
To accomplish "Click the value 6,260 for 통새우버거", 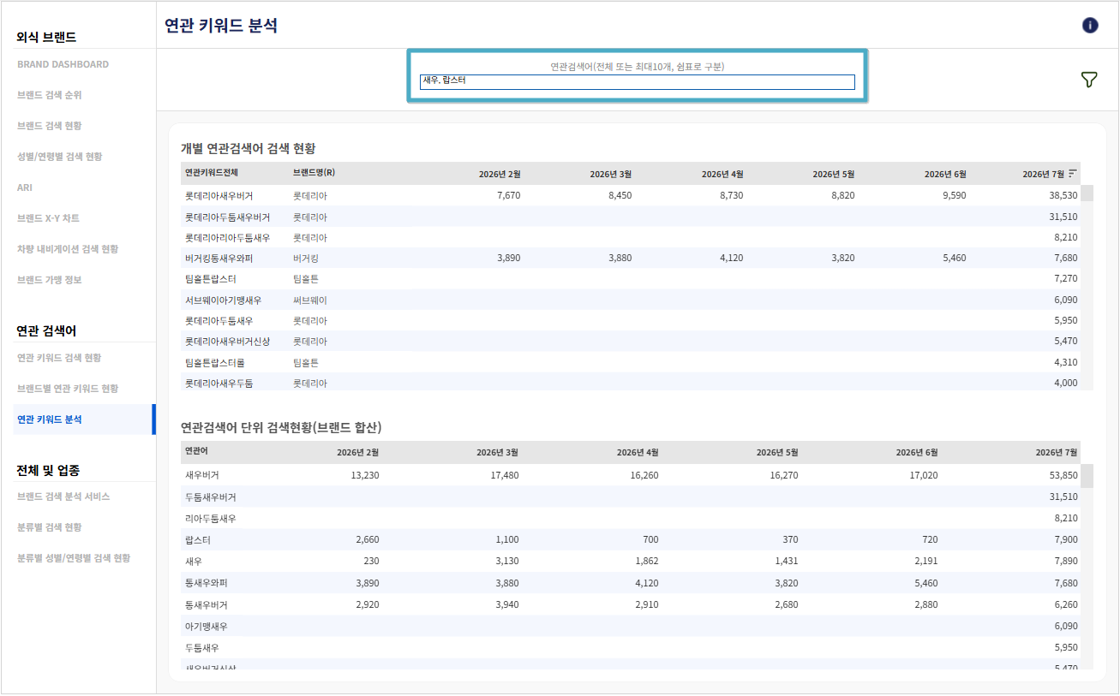I will pos(1065,604).
